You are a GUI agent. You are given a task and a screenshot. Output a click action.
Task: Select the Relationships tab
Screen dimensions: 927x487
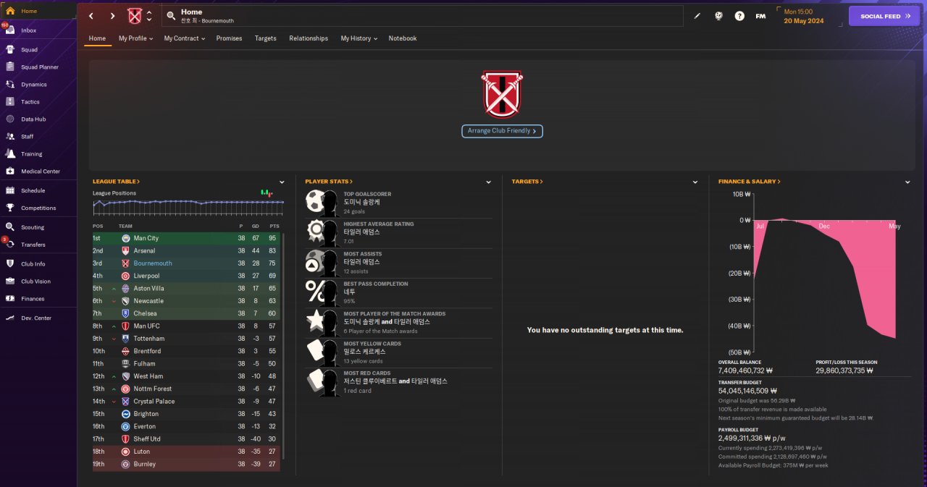click(309, 38)
